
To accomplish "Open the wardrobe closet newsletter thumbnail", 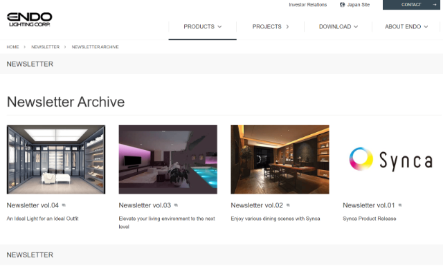I will [56, 160].
